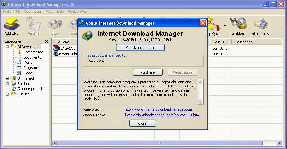The height and width of the screenshot is (149, 287).
Task: Minimize the Internet Download Manager window
Action: tap(266, 4)
